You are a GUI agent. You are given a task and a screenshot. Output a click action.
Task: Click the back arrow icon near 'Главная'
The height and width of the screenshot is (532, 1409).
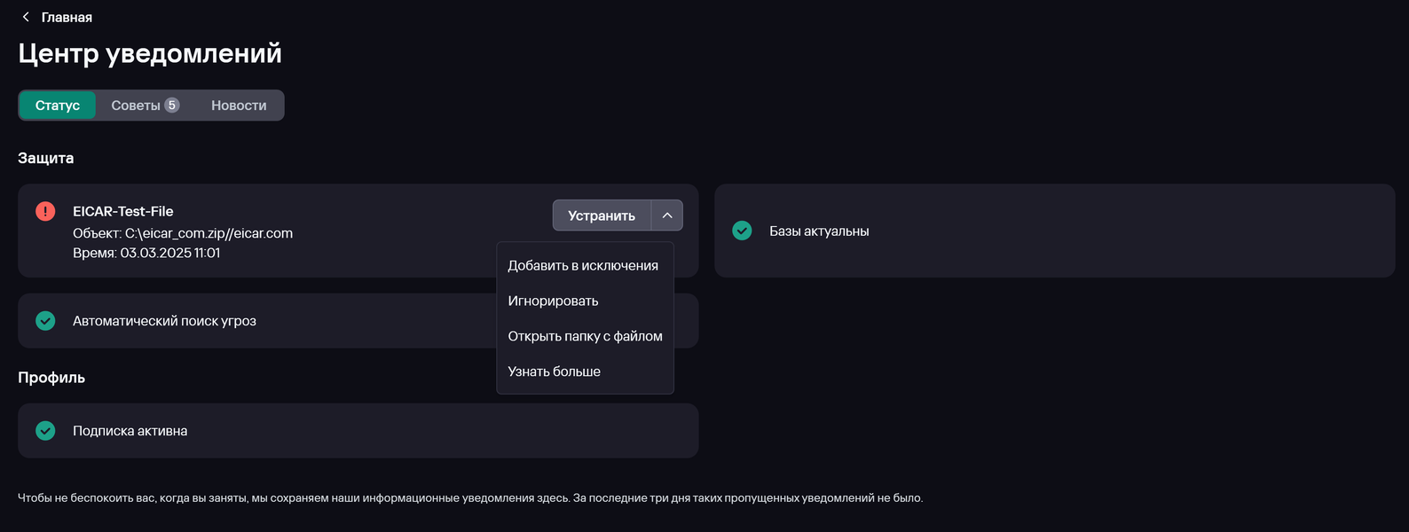tap(26, 17)
